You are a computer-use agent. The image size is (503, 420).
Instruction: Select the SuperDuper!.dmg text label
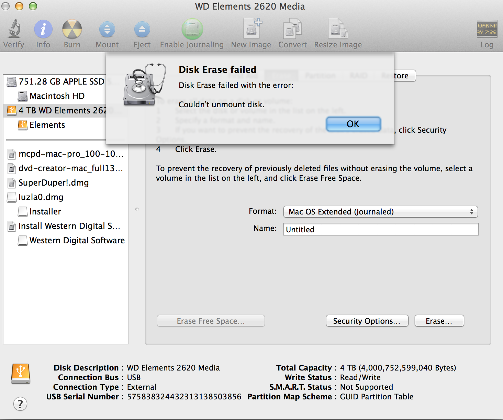[x=54, y=183]
